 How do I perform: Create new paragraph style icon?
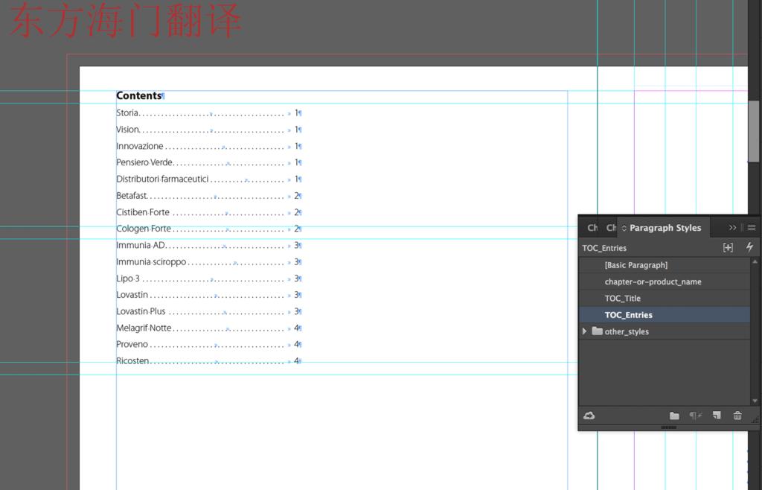(717, 415)
